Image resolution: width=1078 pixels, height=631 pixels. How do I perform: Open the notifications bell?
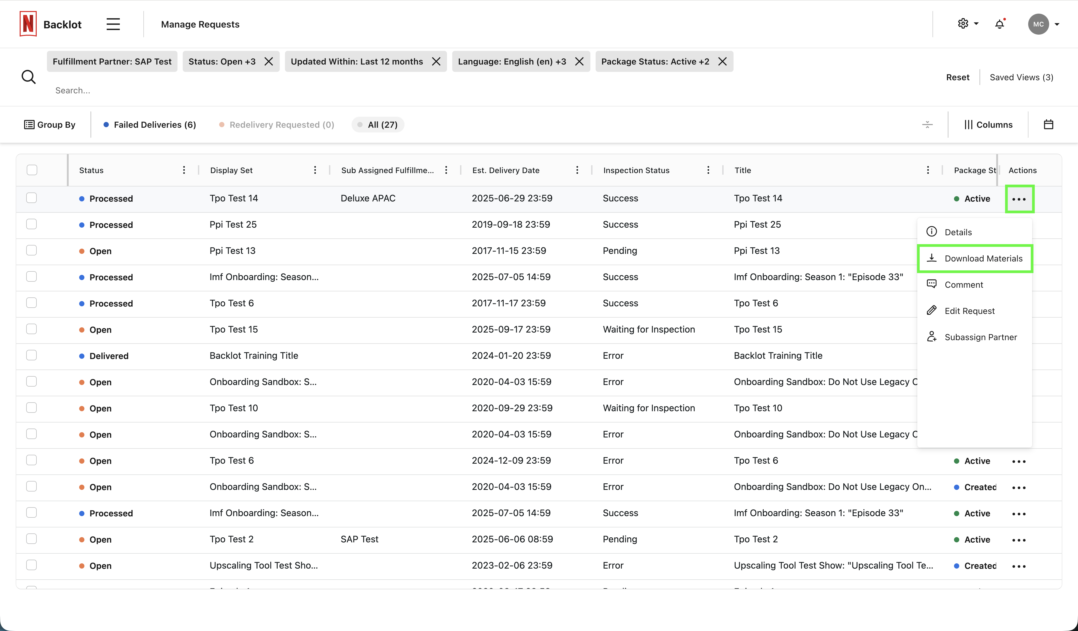pyautogui.click(x=999, y=24)
